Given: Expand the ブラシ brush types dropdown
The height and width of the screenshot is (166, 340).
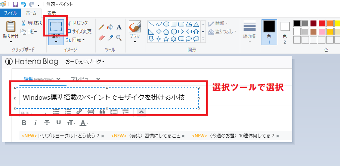Looking at the screenshot, I should coord(135,42).
